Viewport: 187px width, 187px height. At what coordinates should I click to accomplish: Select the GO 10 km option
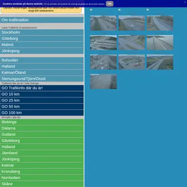(42, 94)
